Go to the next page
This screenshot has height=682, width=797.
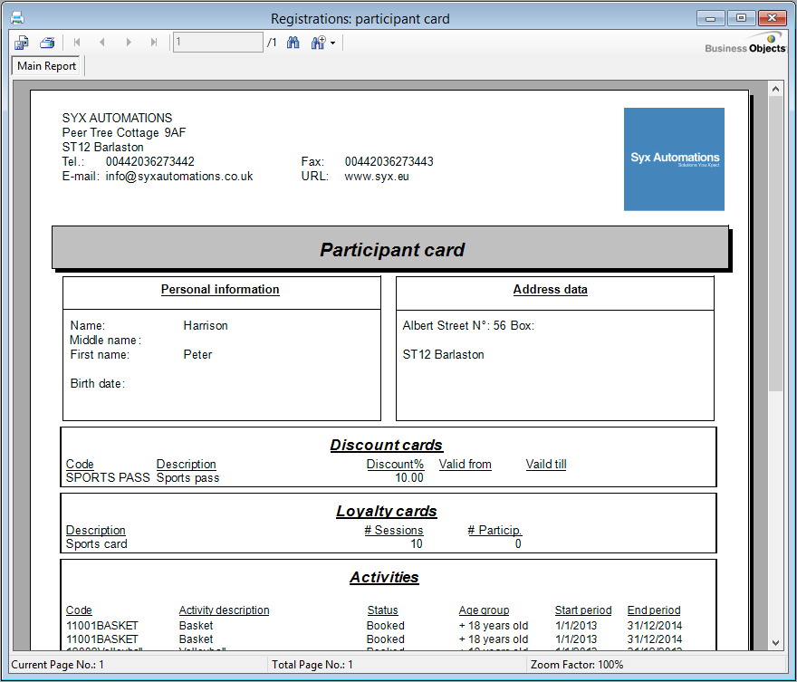(x=129, y=43)
